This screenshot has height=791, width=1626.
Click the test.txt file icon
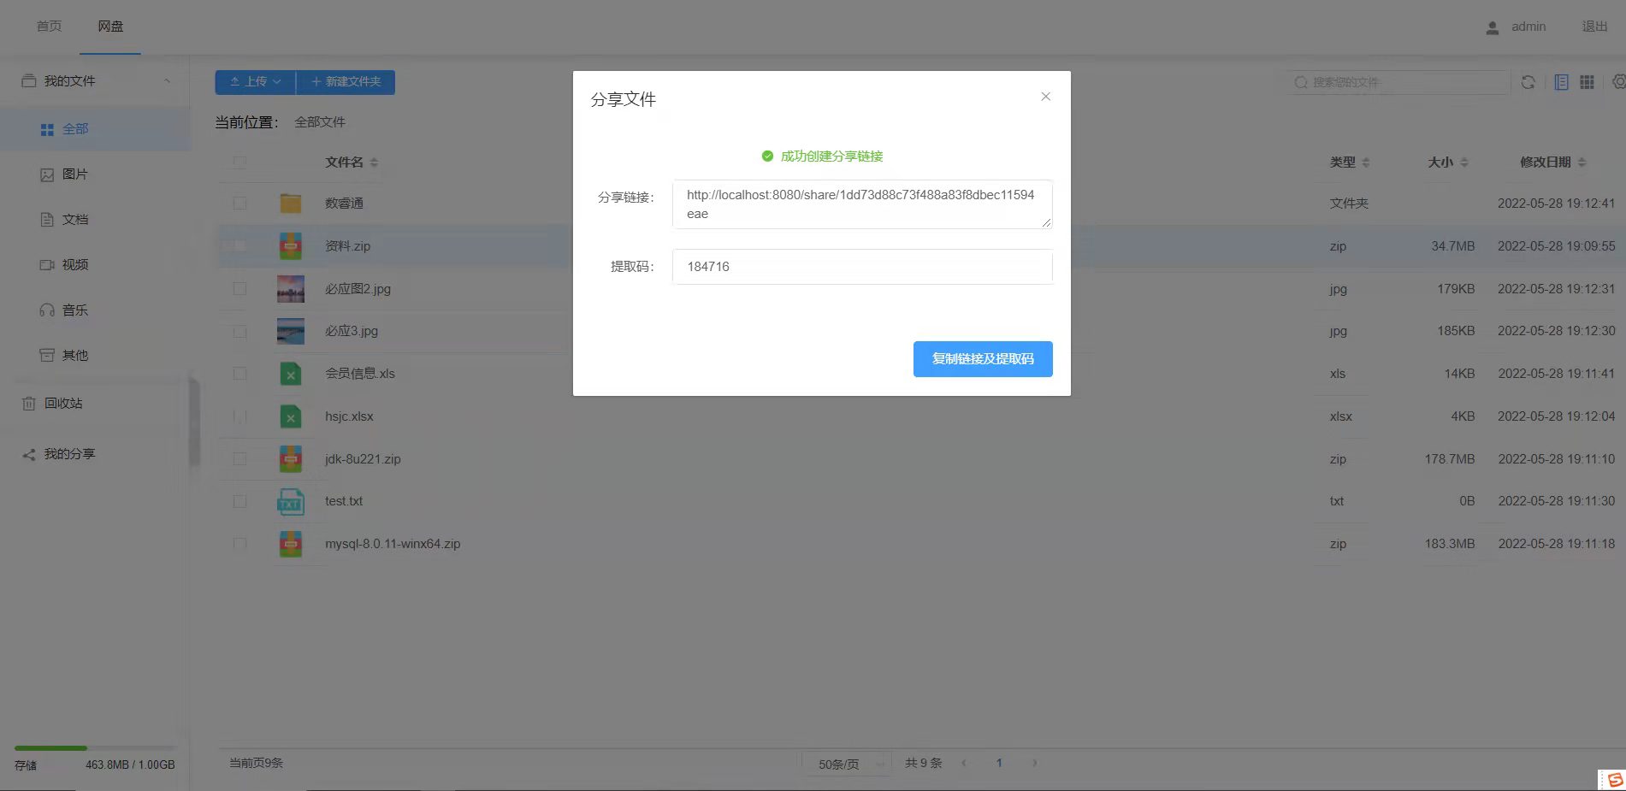291,502
